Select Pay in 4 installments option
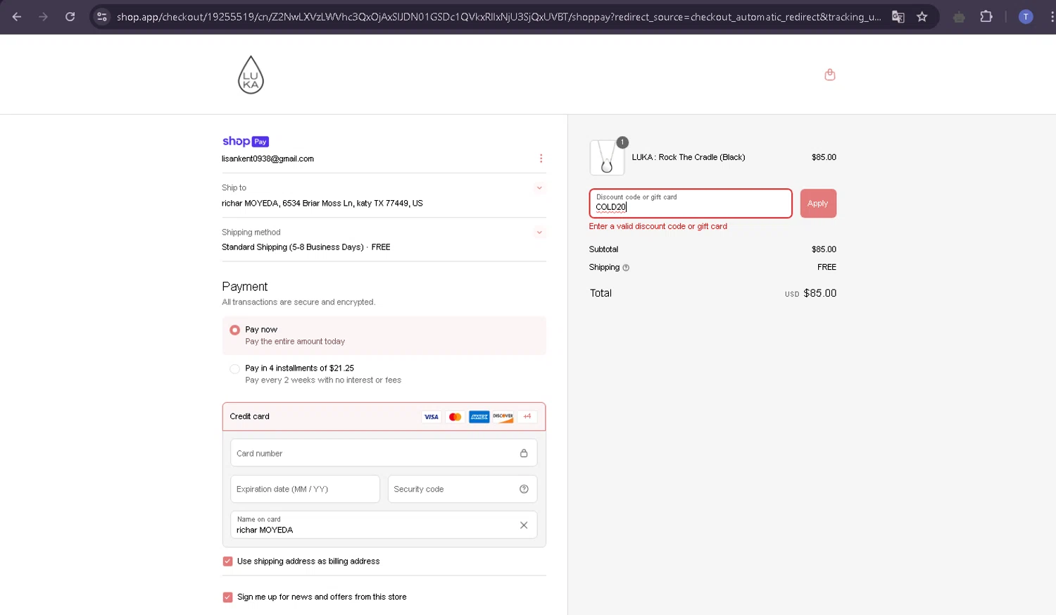Image resolution: width=1056 pixels, height=615 pixels. (x=234, y=368)
